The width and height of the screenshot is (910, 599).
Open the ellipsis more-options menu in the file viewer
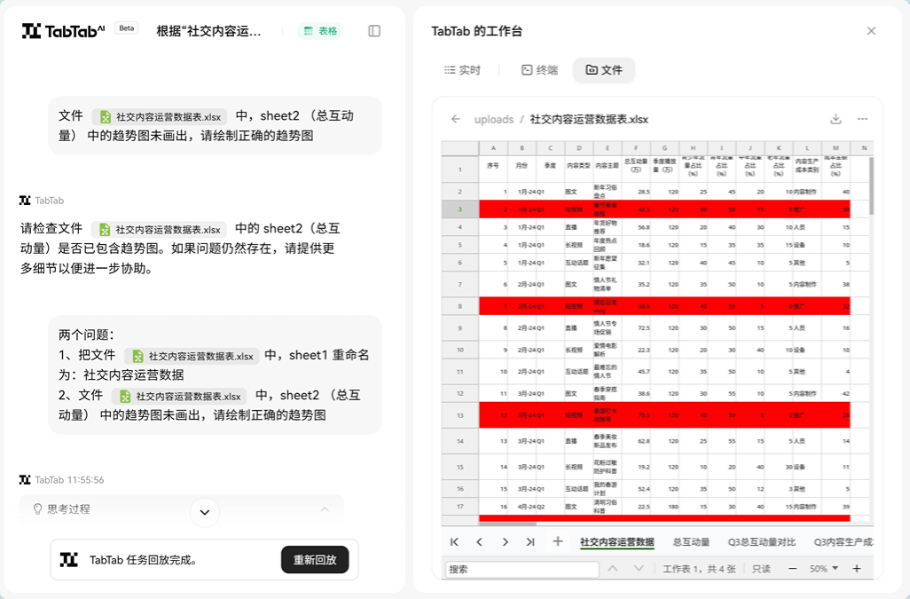[863, 118]
